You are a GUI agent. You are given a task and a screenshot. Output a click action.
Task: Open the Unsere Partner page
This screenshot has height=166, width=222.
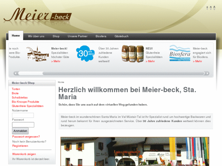click(x=78, y=36)
